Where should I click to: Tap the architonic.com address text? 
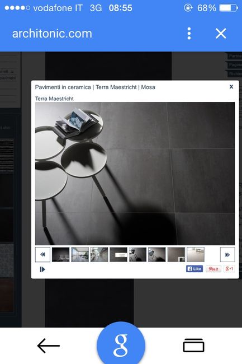pos(52,34)
